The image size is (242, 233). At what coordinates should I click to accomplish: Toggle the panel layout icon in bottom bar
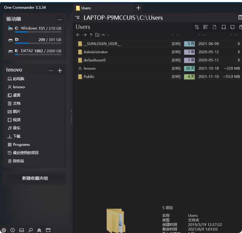point(22,230)
